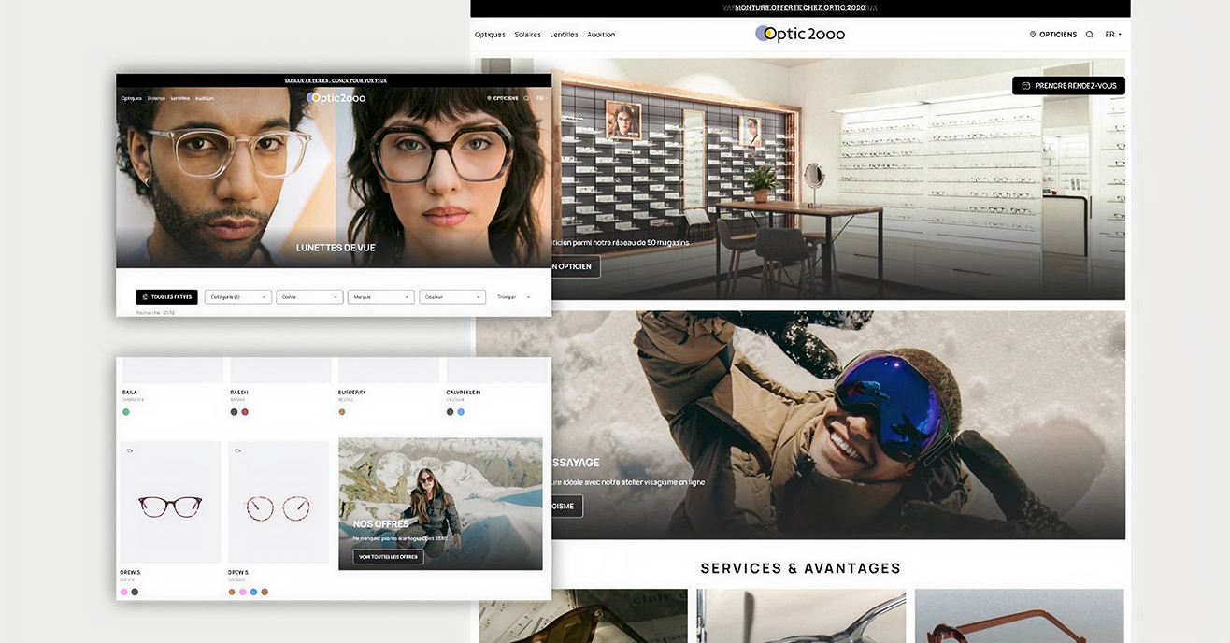Select the grey swatch under BA&SH
Viewport: 1230px width, 643px height.
point(235,412)
